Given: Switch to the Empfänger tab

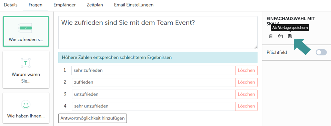Looking at the screenshot, I should click(64, 5).
